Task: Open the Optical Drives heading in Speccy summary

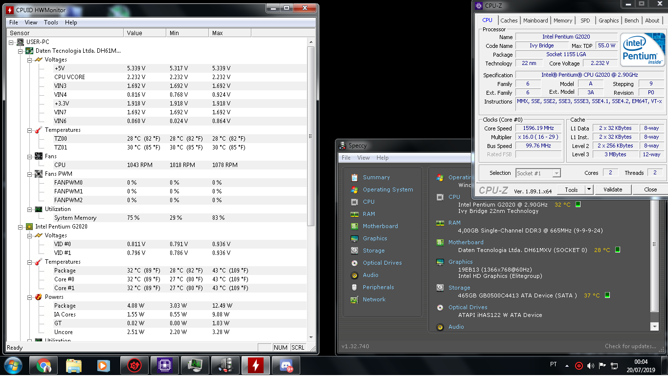Action: pos(468,307)
